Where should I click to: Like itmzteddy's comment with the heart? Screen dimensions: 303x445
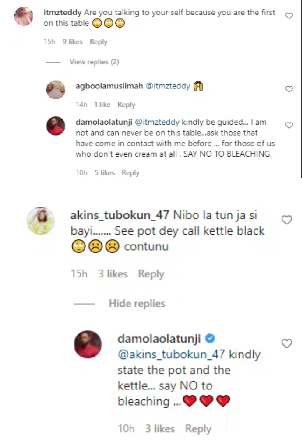pyautogui.click(x=289, y=16)
